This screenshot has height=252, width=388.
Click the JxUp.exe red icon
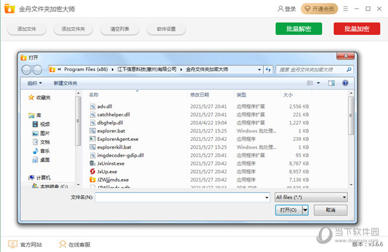[x=92, y=171]
